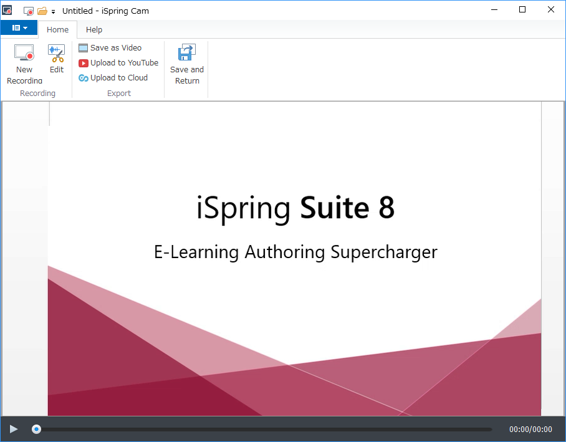Screen dimensions: 566x442
Task: Expand the quick access toolbar dropdown arrow
Action: (x=53, y=12)
